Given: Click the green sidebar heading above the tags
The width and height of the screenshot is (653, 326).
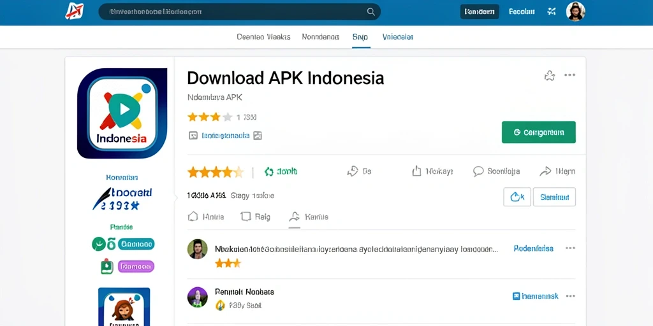Looking at the screenshot, I should pos(122,227).
